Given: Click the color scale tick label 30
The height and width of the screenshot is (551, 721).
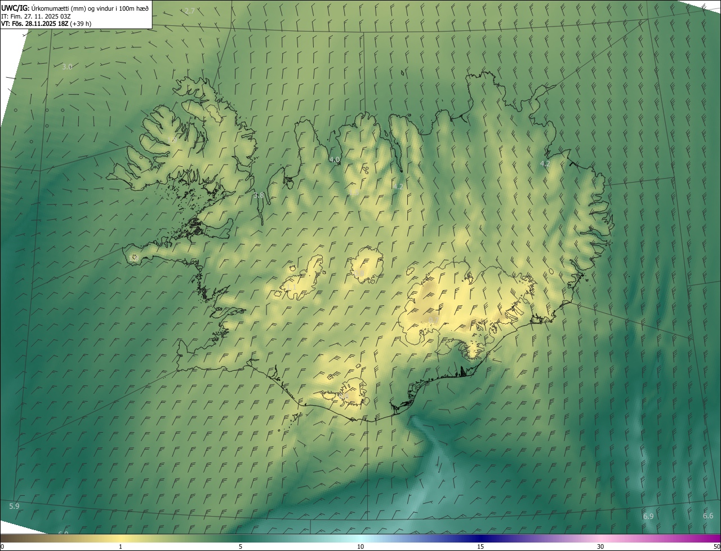Looking at the screenshot, I should coord(600,546).
